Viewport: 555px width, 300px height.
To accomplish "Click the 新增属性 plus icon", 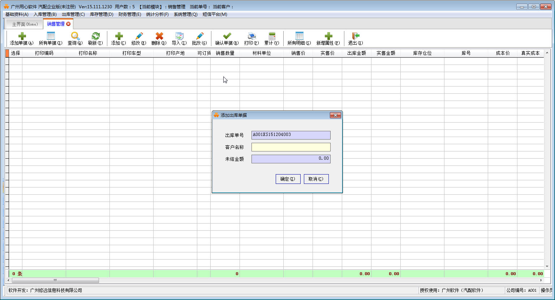I will pos(328,36).
